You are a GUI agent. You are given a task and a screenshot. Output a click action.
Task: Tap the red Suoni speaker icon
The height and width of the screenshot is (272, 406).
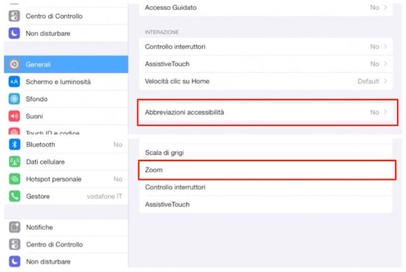click(x=14, y=116)
